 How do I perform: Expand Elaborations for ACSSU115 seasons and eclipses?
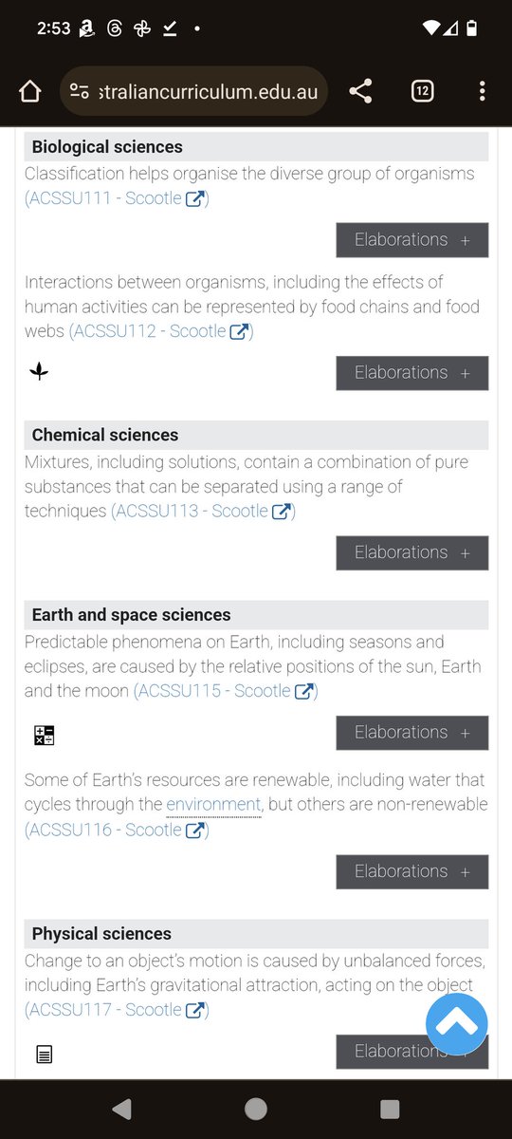412,733
